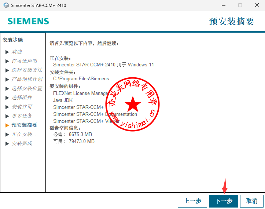Select the 正在安装... step label

24,134
